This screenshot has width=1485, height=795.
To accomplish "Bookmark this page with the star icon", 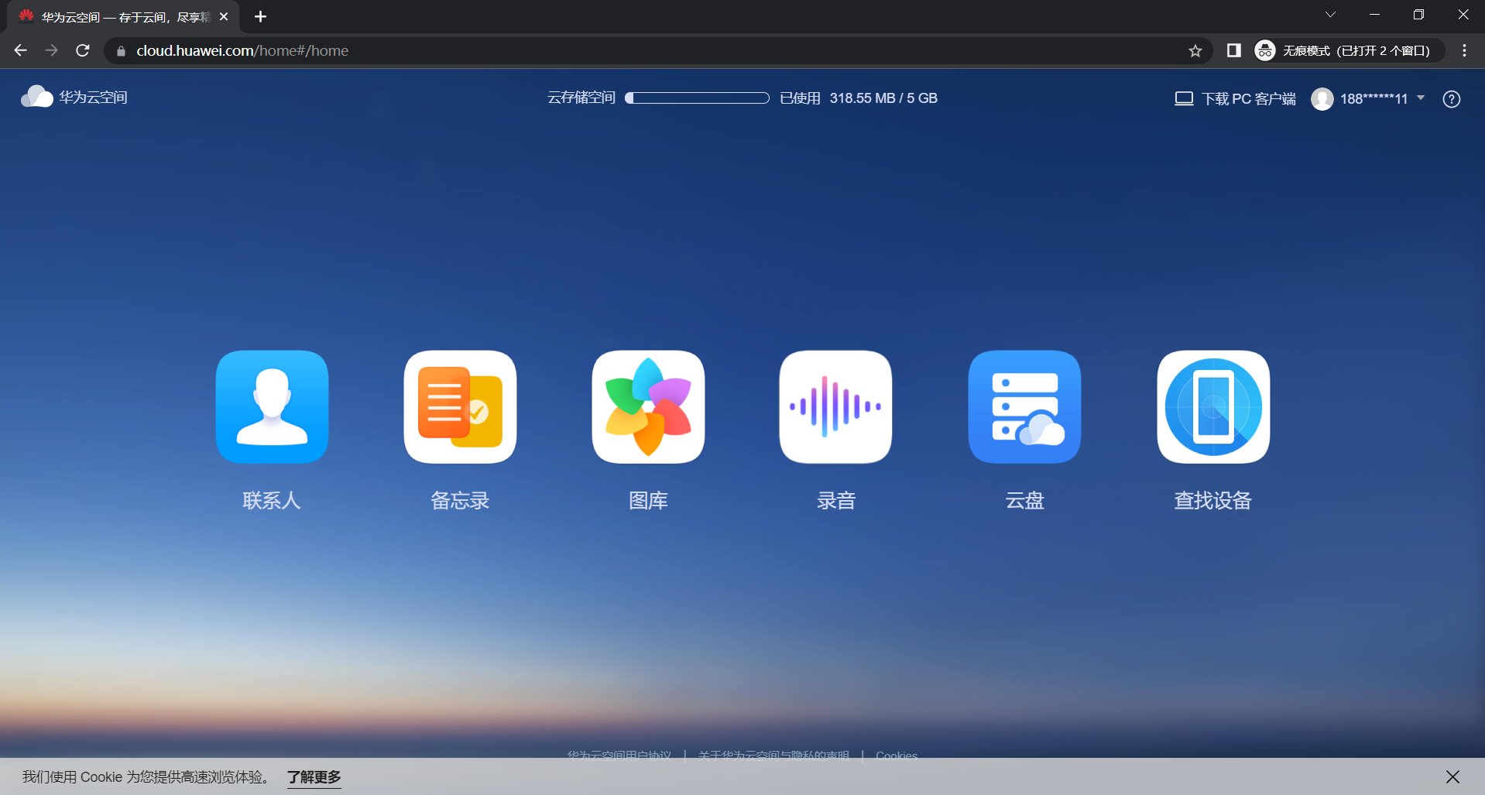I will click(x=1195, y=51).
